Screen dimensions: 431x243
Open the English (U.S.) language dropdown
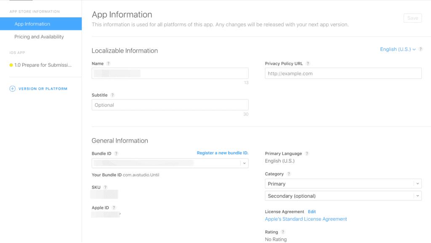(398, 50)
